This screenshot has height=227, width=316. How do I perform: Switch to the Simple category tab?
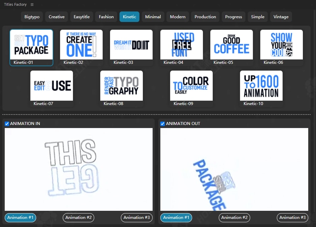258,17
